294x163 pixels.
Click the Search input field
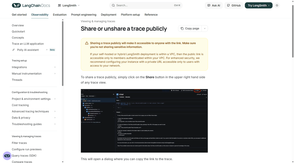tap(146, 5)
